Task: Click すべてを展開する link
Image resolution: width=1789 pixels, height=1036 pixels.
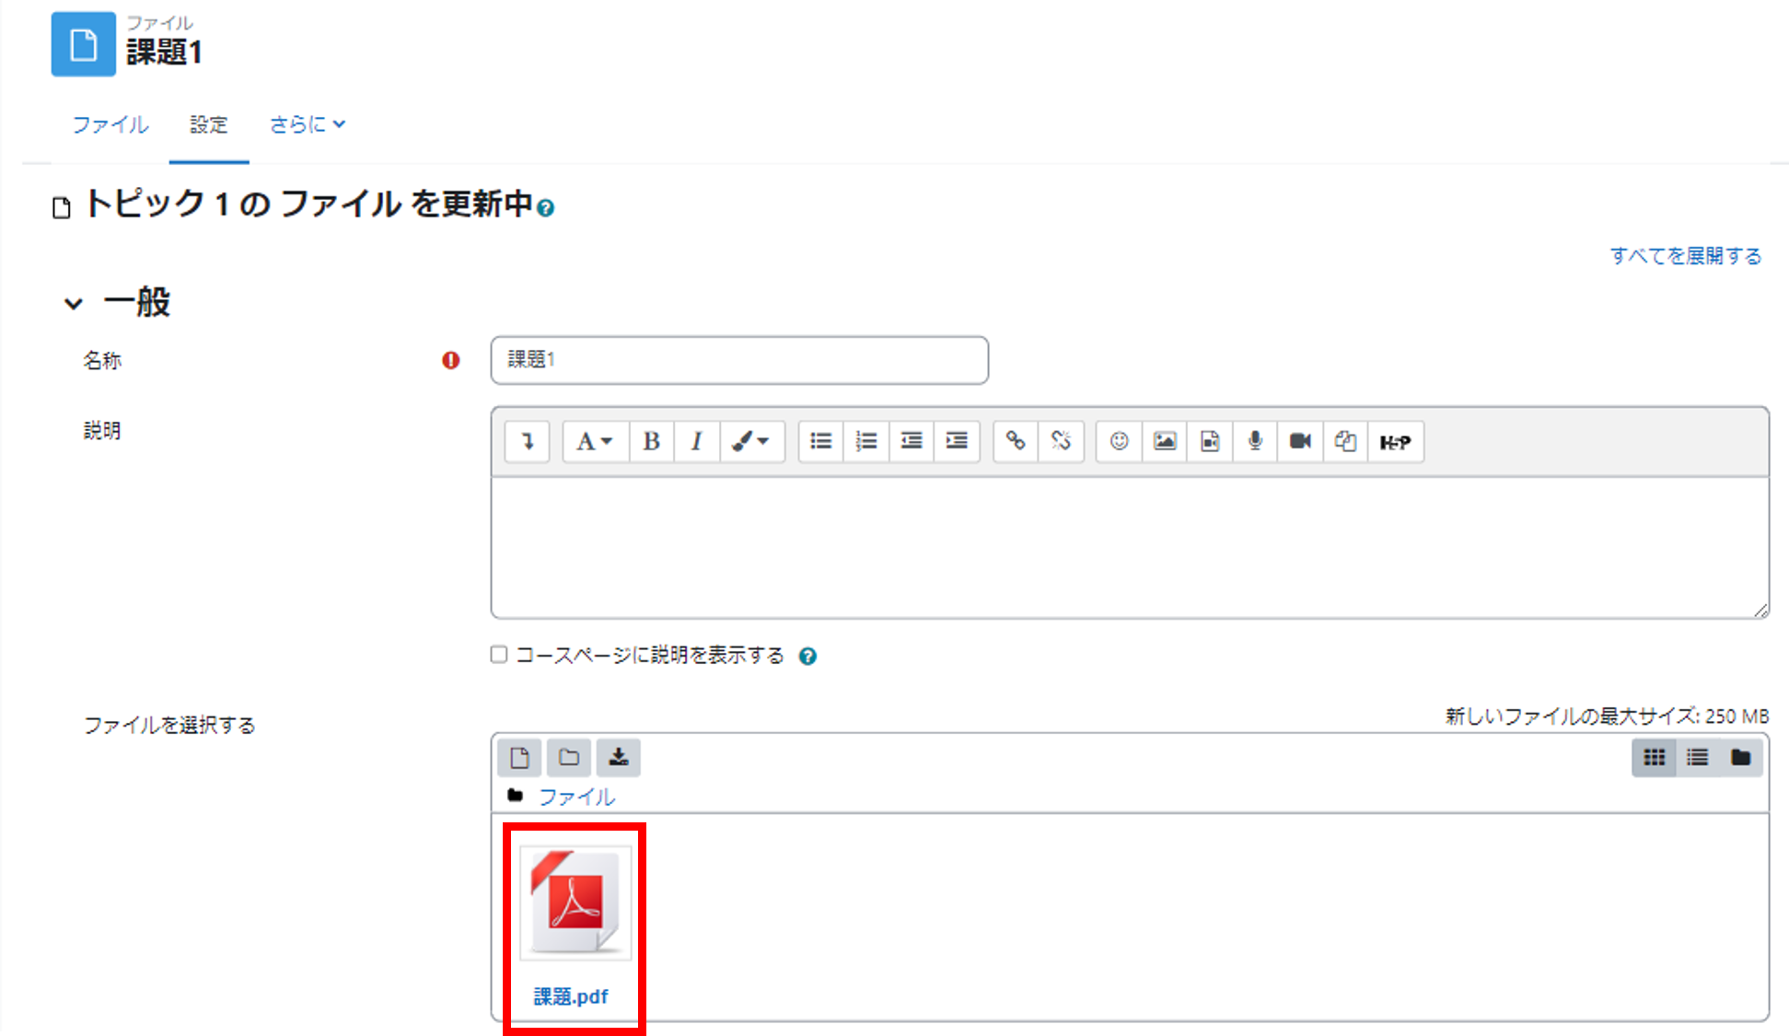Action: coord(1686,256)
